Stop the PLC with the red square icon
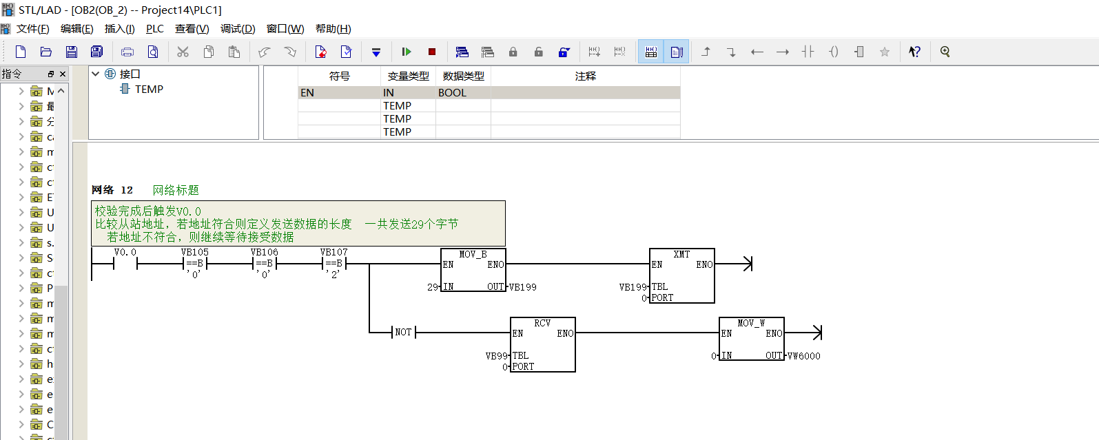The image size is (1099, 440). 432,52
